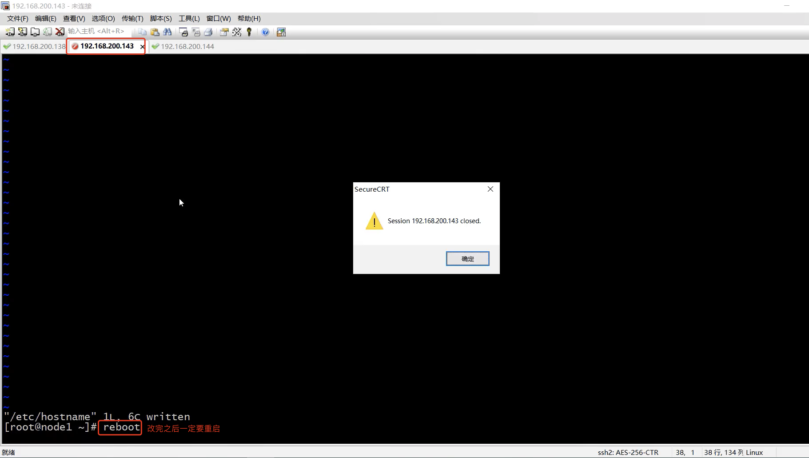The width and height of the screenshot is (809, 458).
Task: Click the Copy toolbar icon
Action: pos(142,32)
